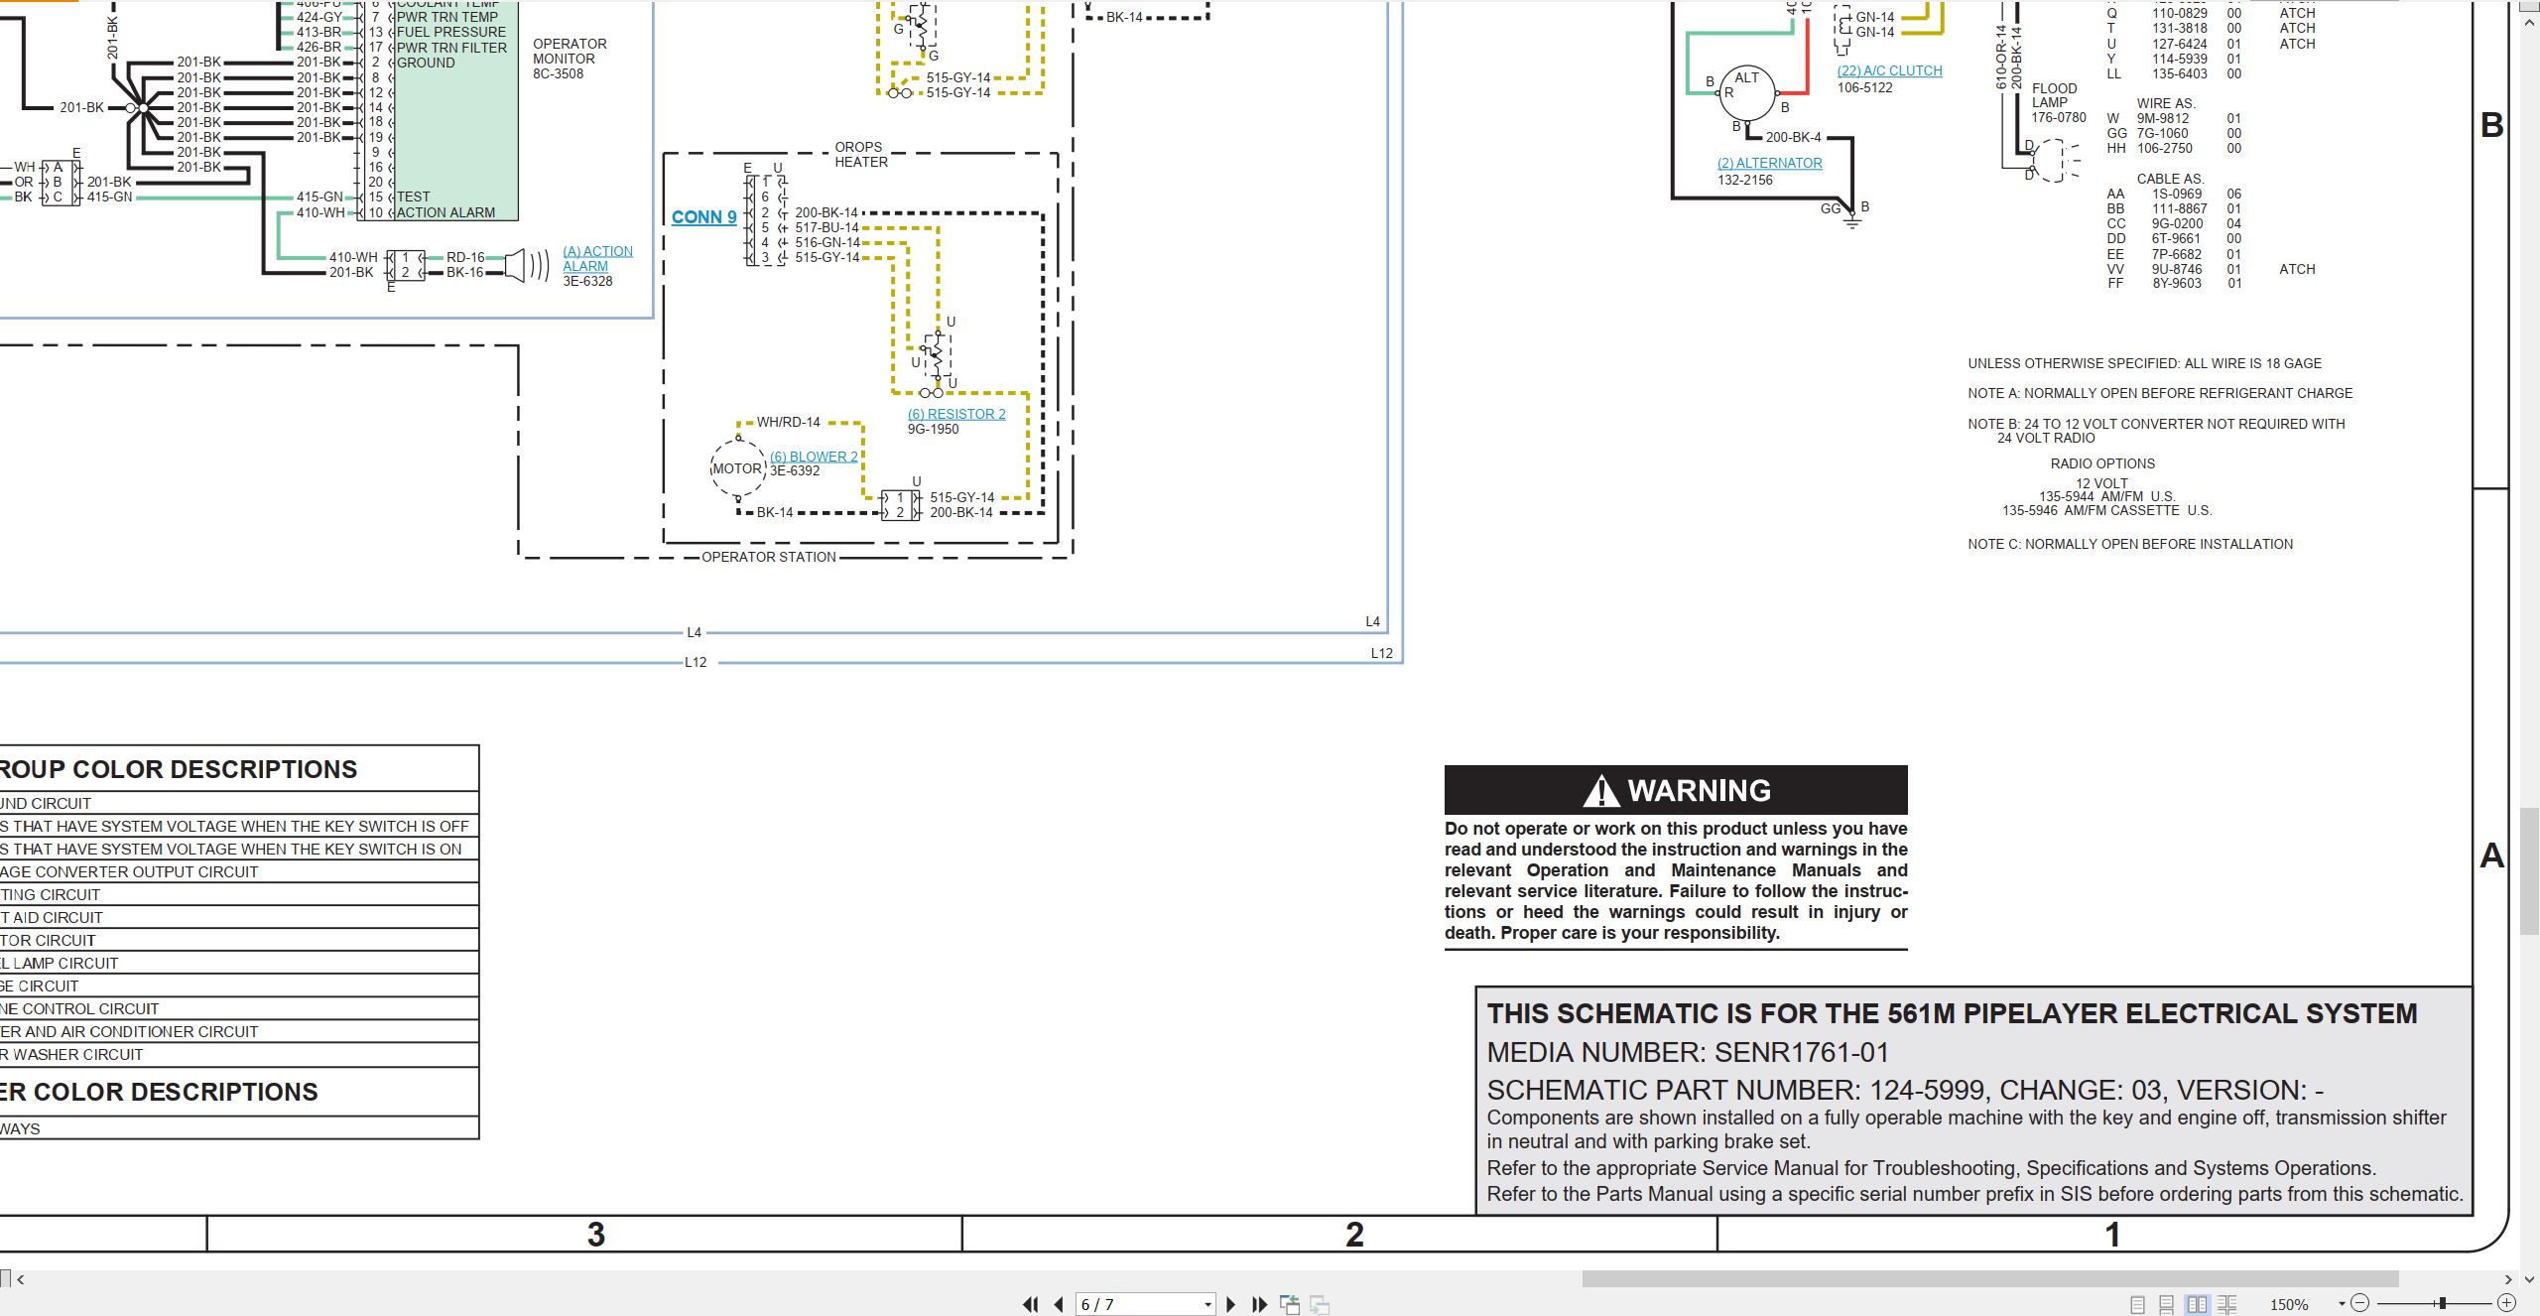Click the CABLE AS. heading
The image size is (2540, 1316).
pyautogui.click(x=2170, y=179)
